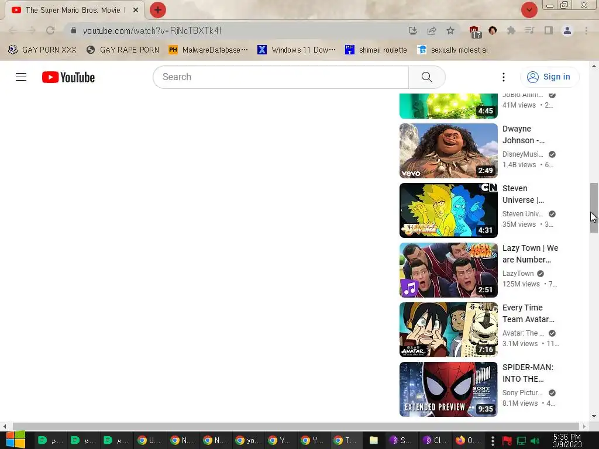Share this page via address bar icon
This screenshot has height=449, width=599.
[x=432, y=30]
